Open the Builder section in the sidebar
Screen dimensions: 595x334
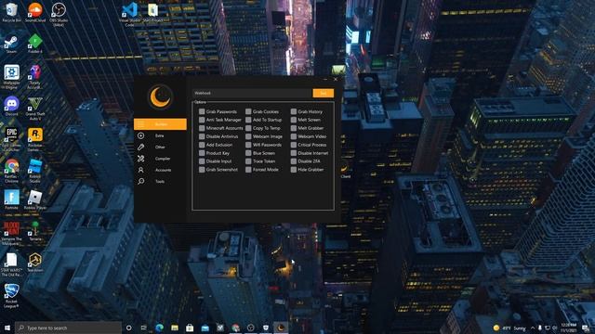pyautogui.click(x=160, y=124)
